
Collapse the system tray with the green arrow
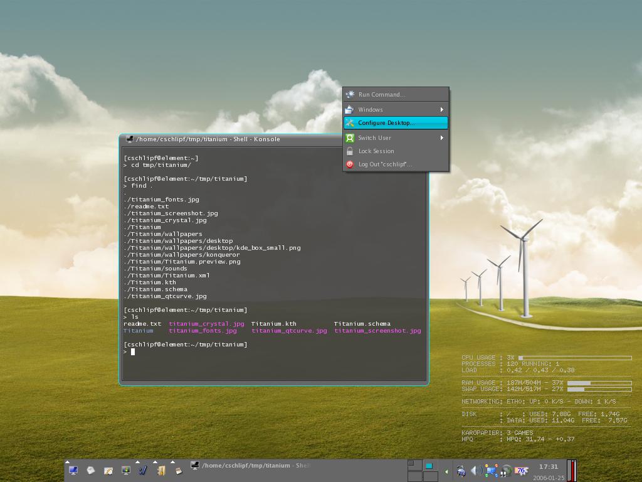coord(446,472)
